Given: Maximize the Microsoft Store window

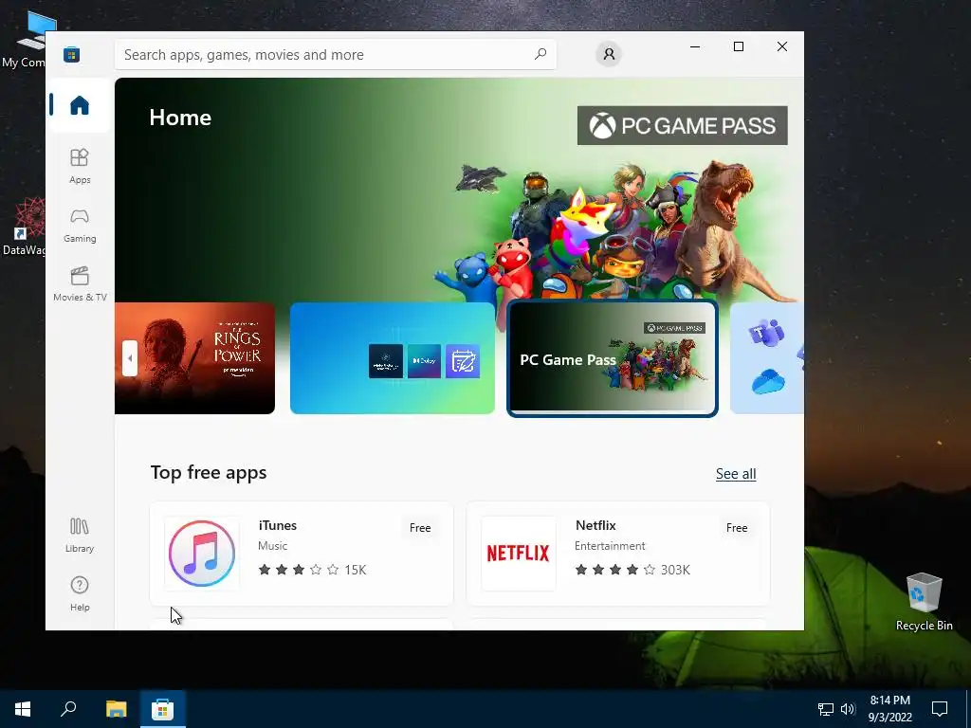Looking at the screenshot, I should coord(738,46).
